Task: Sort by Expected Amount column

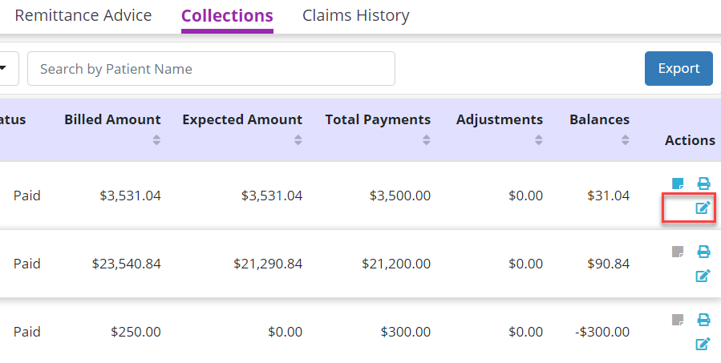Action: coord(298,139)
